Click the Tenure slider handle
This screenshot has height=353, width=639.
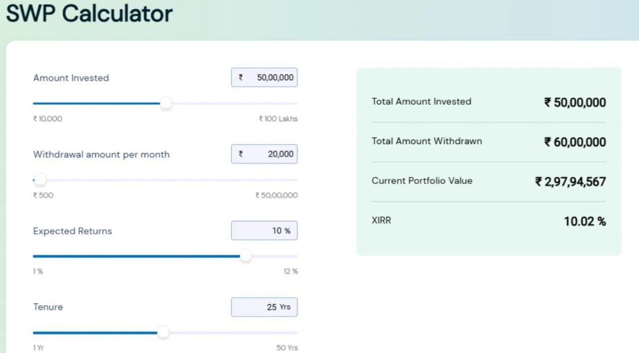(164, 332)
